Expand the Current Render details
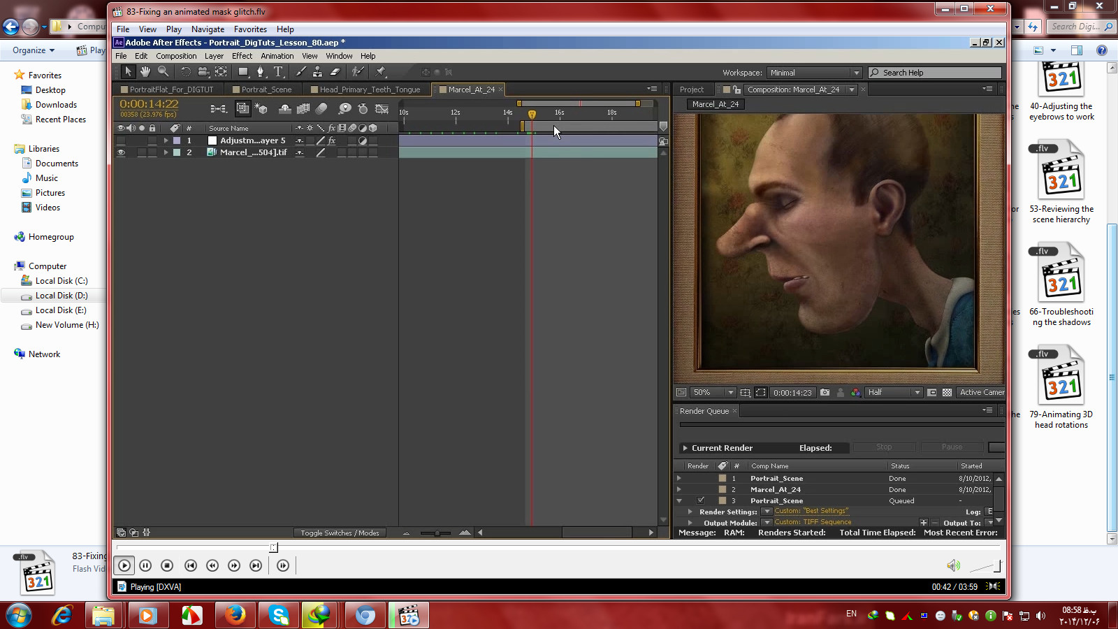Screen dimensions: 1118x629 (685, 448)
